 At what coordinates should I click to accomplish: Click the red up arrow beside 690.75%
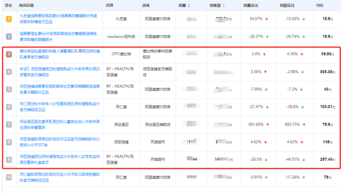point(304,124)
